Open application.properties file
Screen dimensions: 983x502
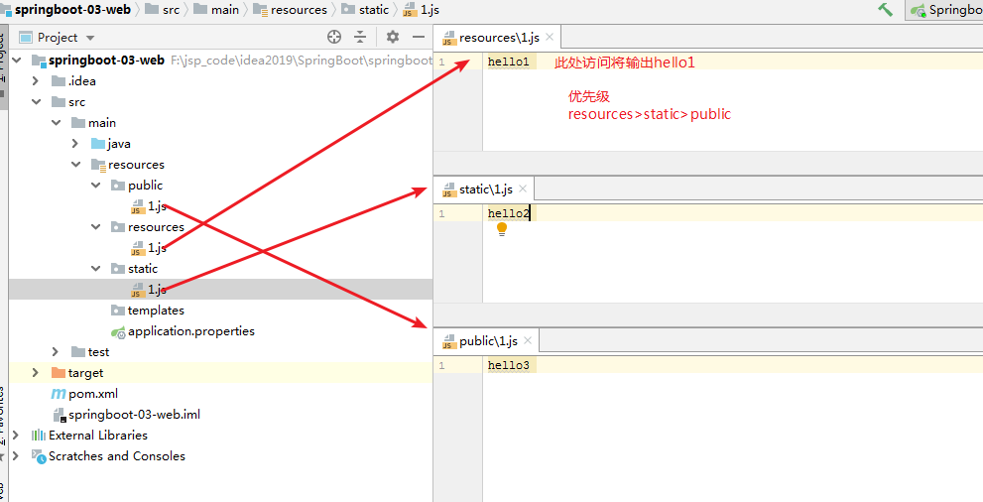click(183, 331)
